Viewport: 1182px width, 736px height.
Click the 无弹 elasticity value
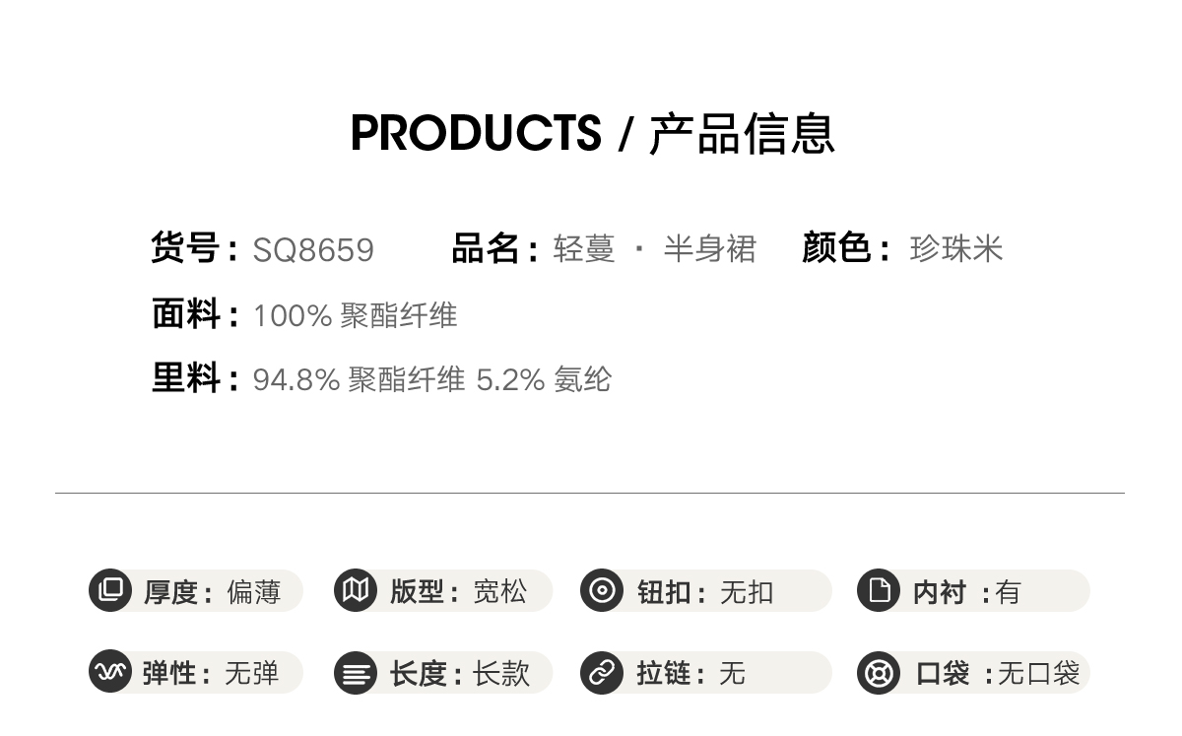click(252, 674)
